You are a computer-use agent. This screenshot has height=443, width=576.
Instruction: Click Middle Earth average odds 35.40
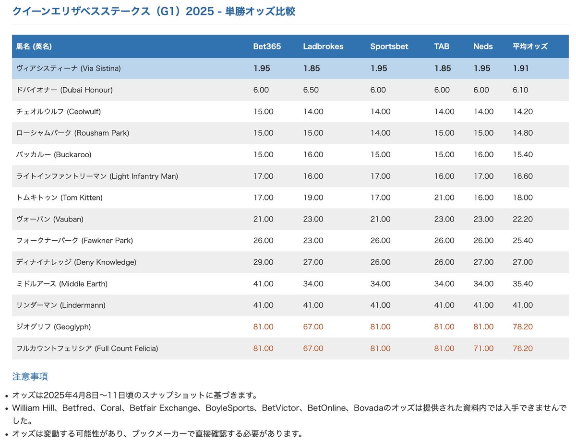523,284
